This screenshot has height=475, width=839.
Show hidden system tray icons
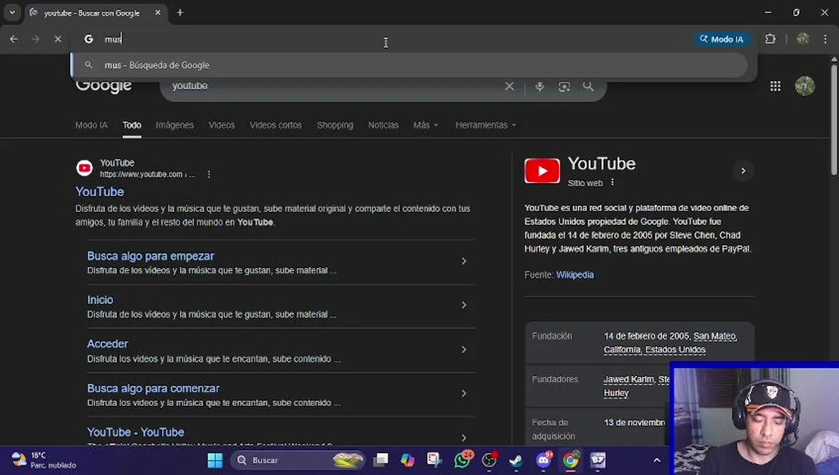tap(656, 460)
